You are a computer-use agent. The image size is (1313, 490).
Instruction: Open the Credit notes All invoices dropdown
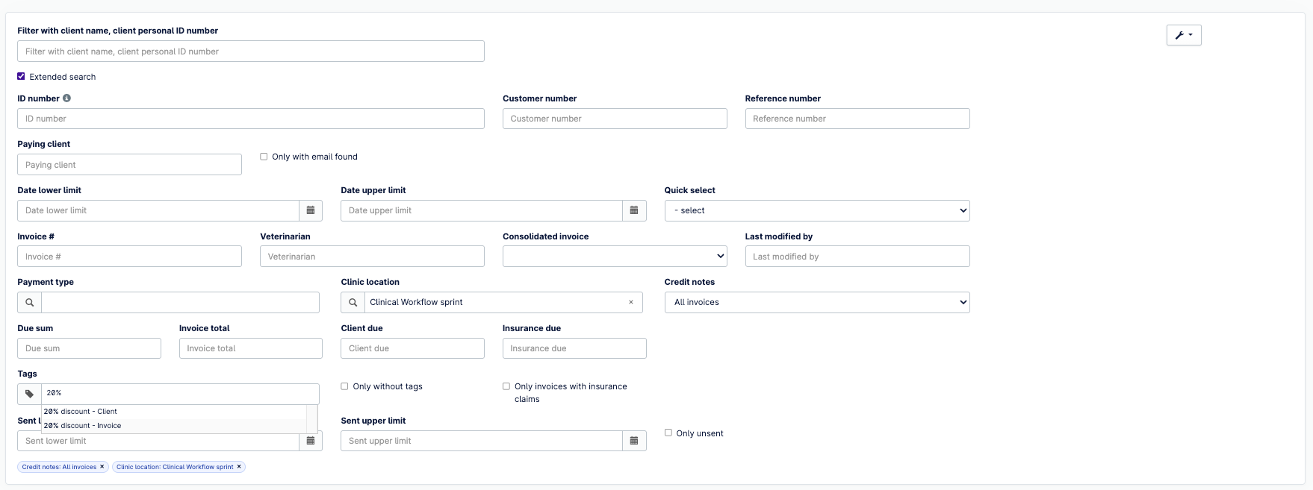(816, 303)
